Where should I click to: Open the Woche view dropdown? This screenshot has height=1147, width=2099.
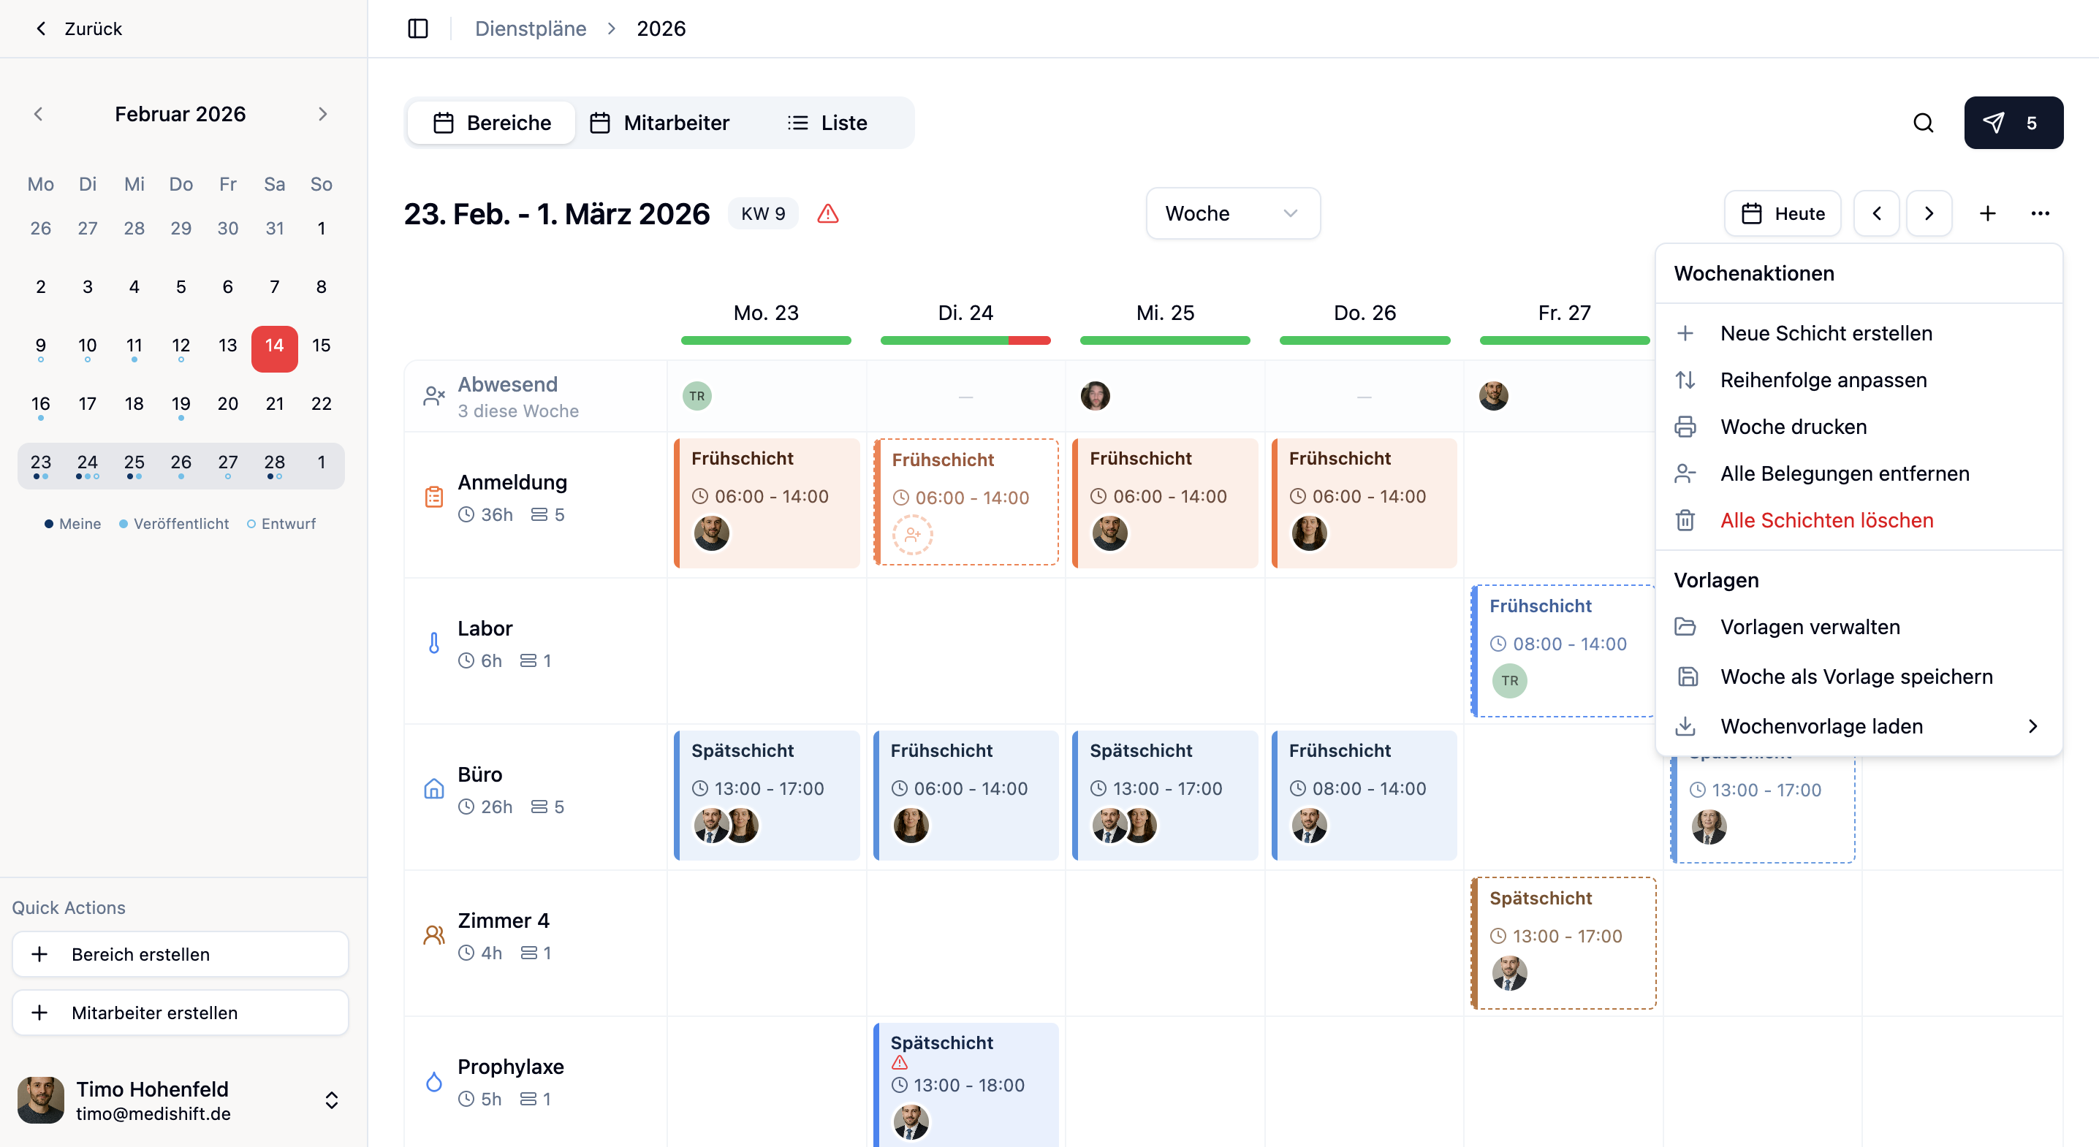coord(1232,213)
